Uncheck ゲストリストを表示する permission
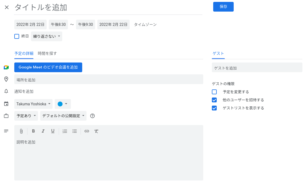The width and height of the screenshot is (307, 184). 214,108
